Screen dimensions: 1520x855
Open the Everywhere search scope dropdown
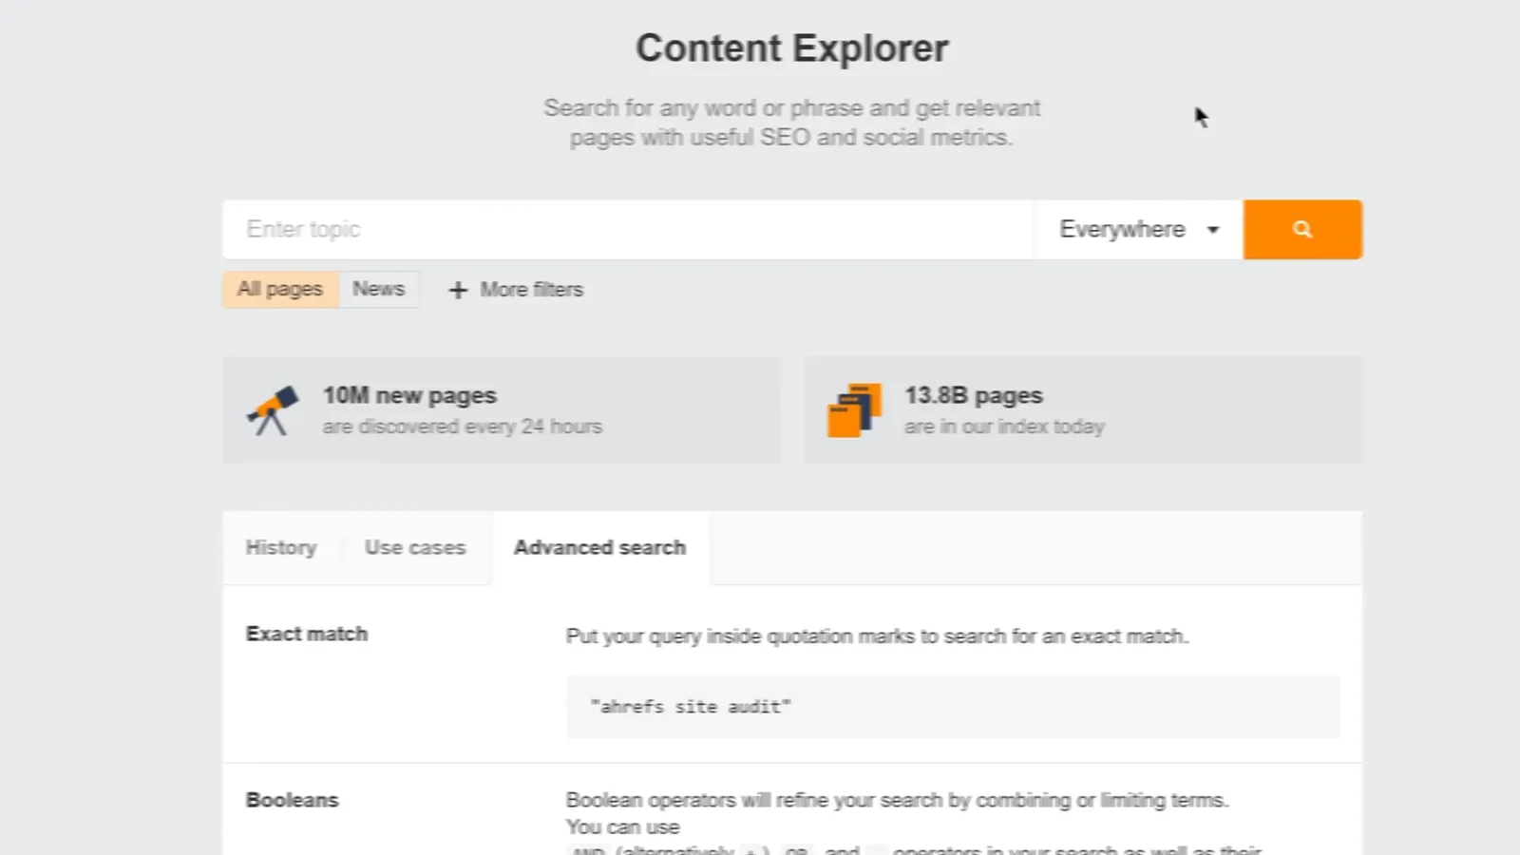coord(1122,229)
